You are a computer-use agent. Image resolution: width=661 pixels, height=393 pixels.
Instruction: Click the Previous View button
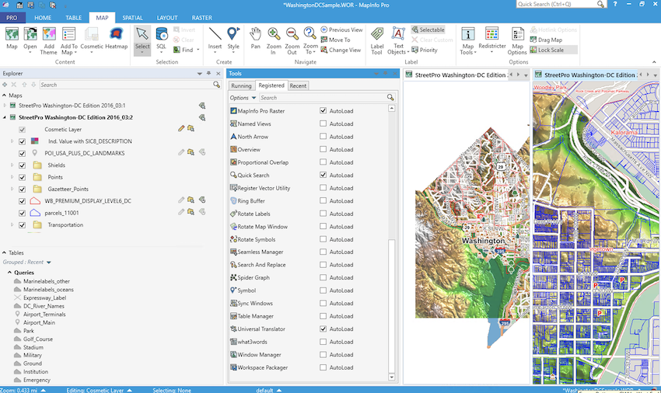(341, 30)
